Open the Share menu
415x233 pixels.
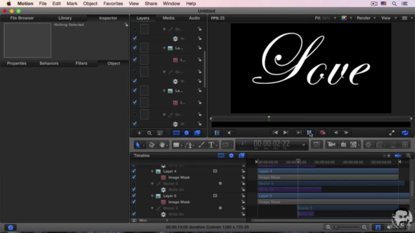151,4
